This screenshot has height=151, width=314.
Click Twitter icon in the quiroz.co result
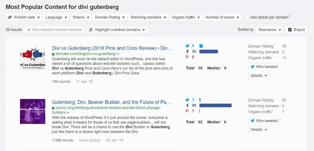point(187,100)
